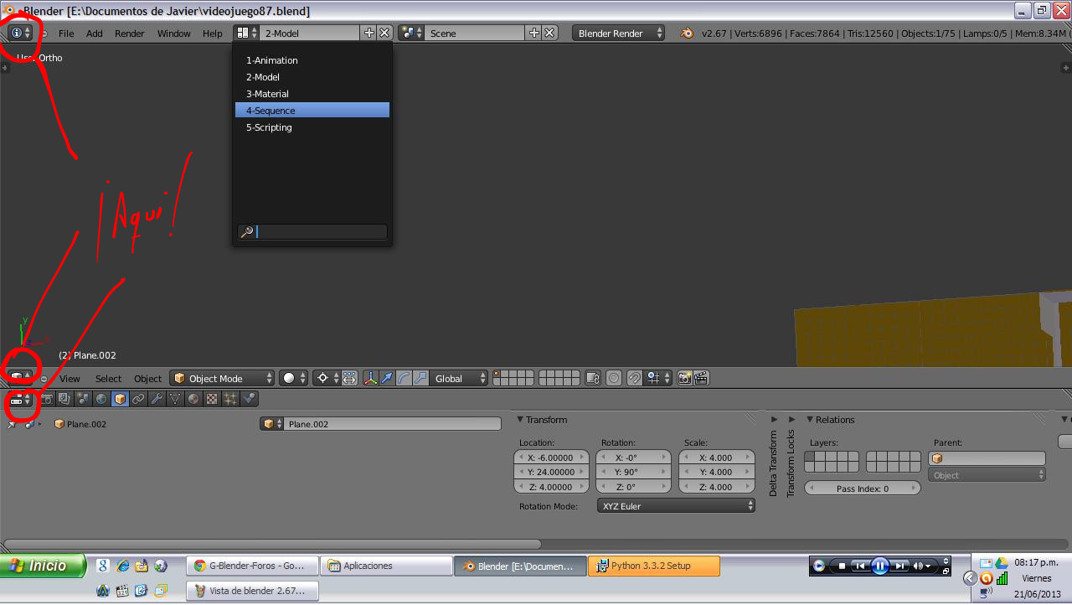Open the Properties editor type selector

pyautogui.click(x=20, y=400)
